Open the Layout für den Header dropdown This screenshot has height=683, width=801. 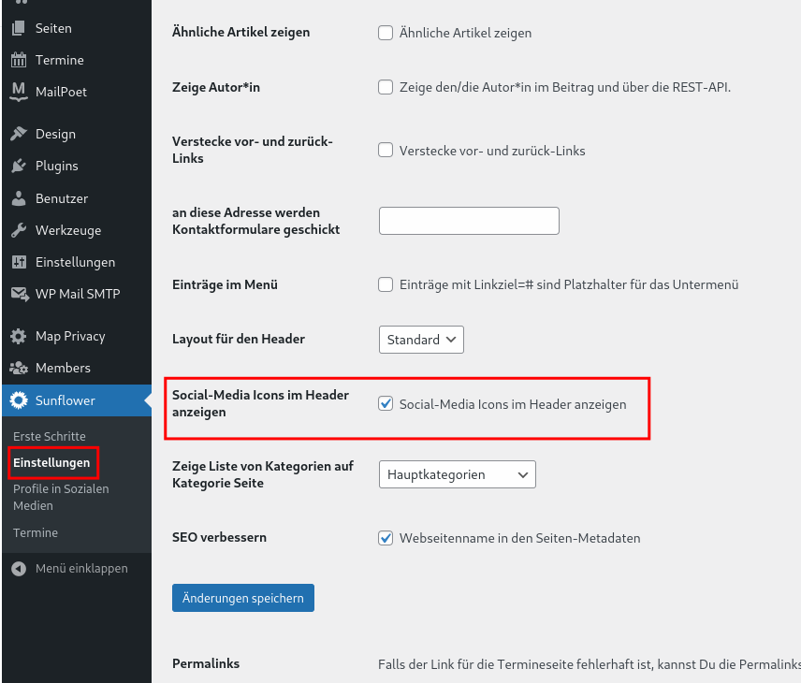point(421,340)
